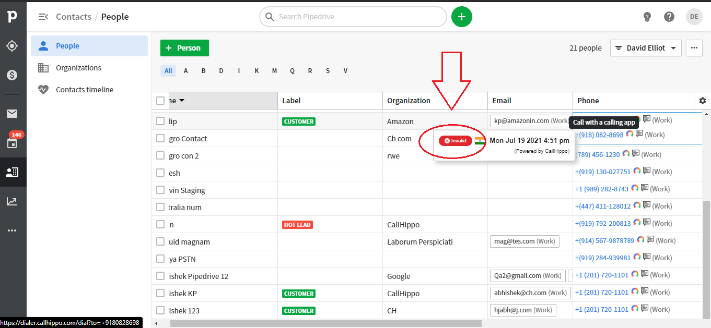The height and width of the screenshot is (328, 711).
Task: Click CallHippo call icon beside (789) 456-1230
Action: coord(626,154)
